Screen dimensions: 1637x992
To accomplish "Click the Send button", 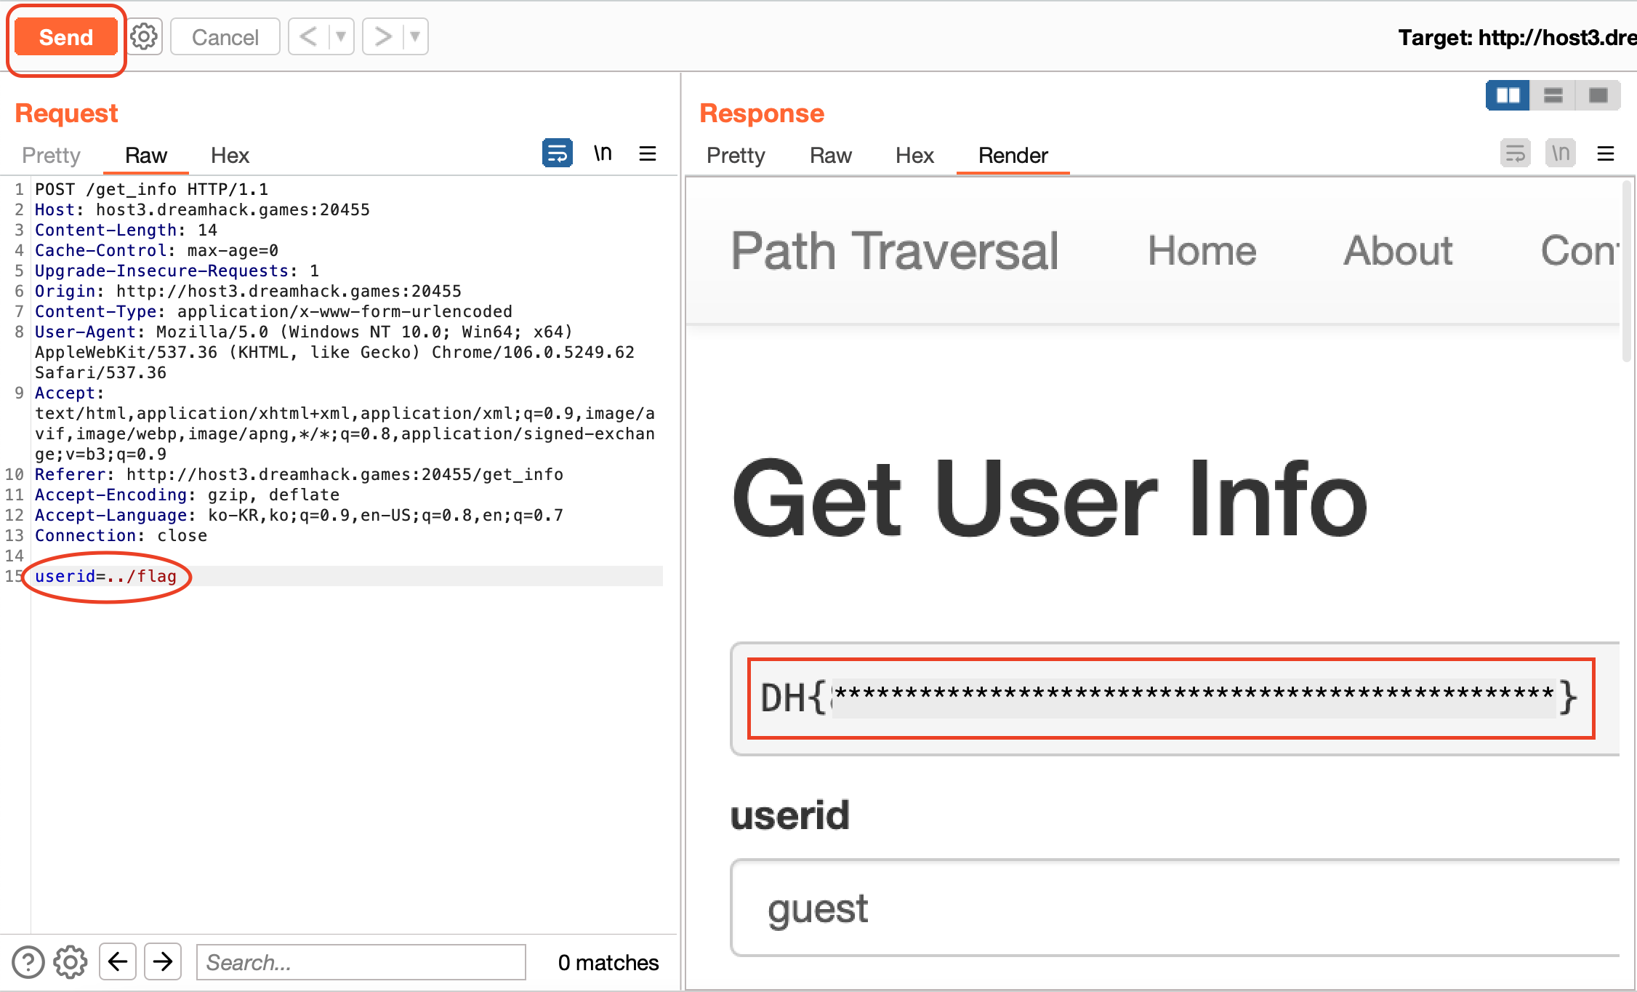I will coord(65,37).
